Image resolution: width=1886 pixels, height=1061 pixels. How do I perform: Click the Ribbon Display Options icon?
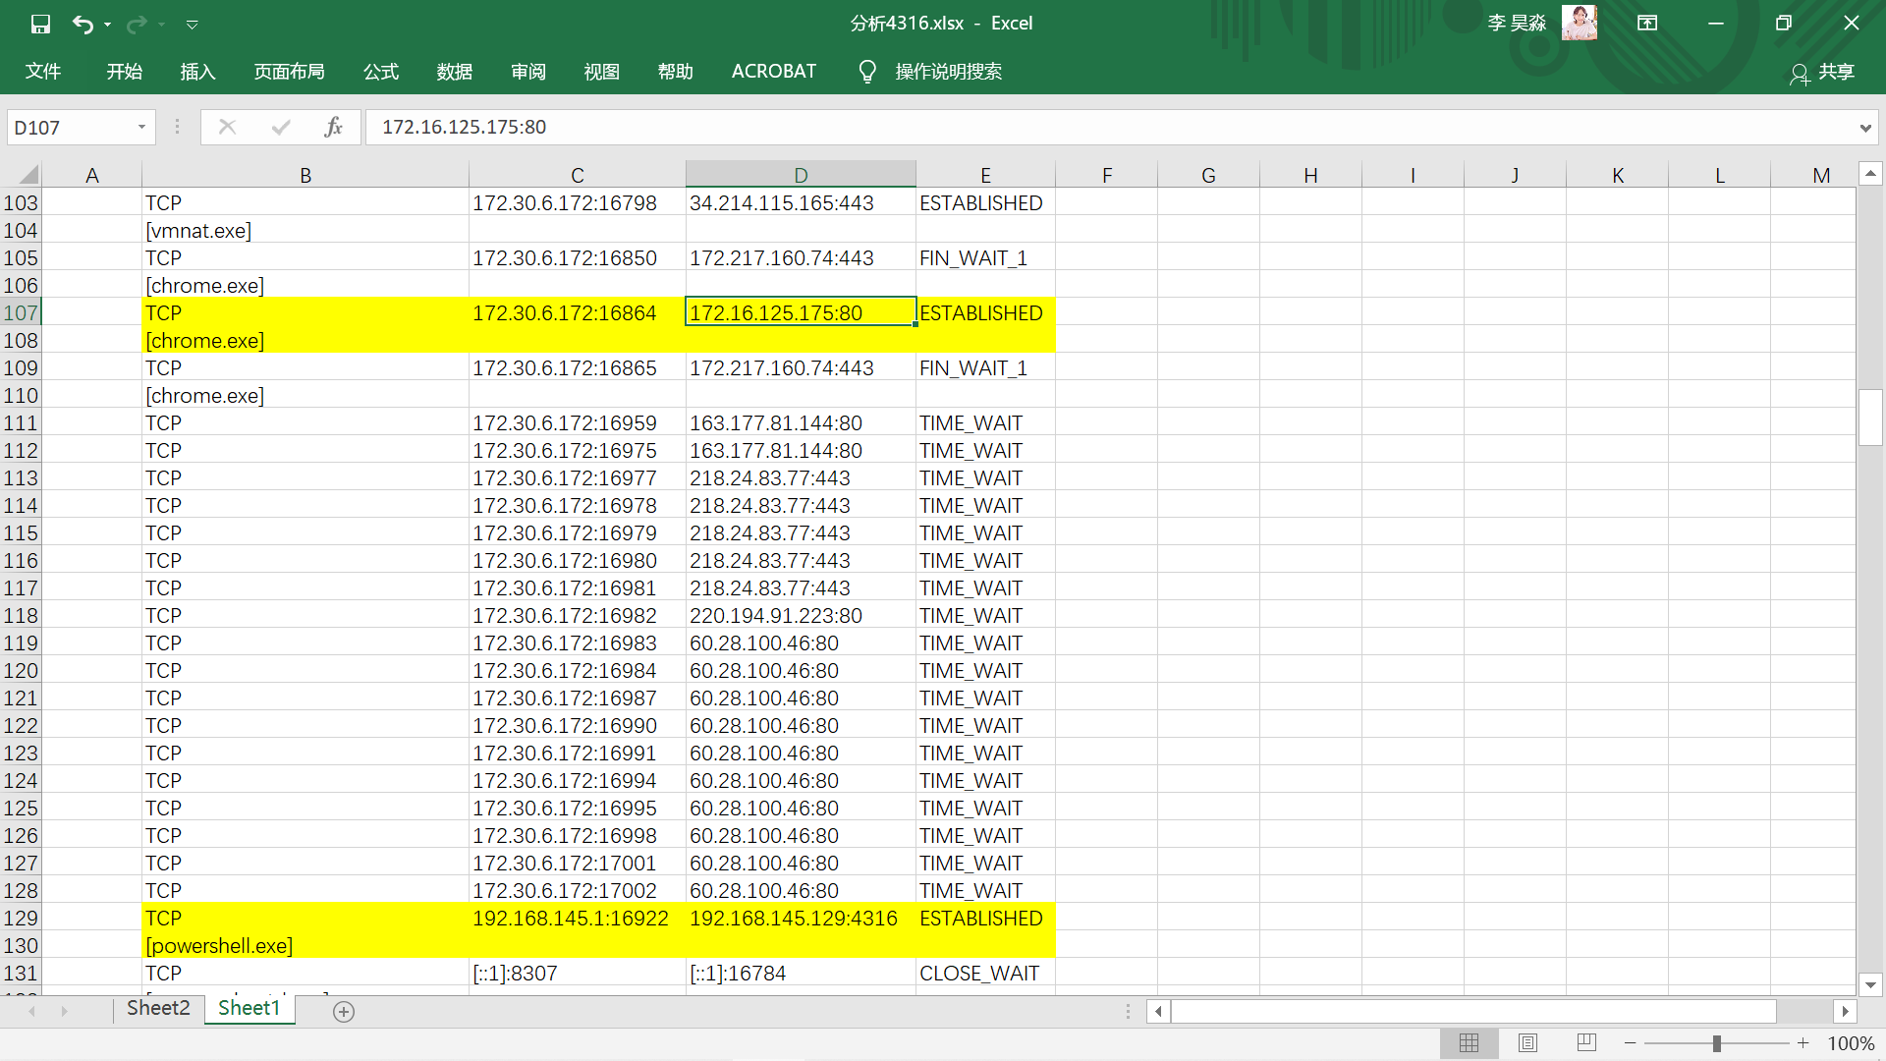(x=1647, y=24)
